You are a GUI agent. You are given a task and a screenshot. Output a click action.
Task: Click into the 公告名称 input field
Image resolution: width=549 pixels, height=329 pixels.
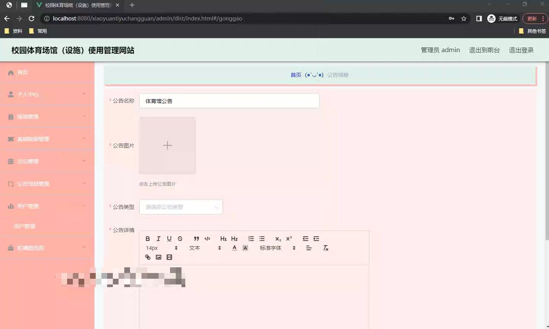pyautogui.click(x=229, y=101)
